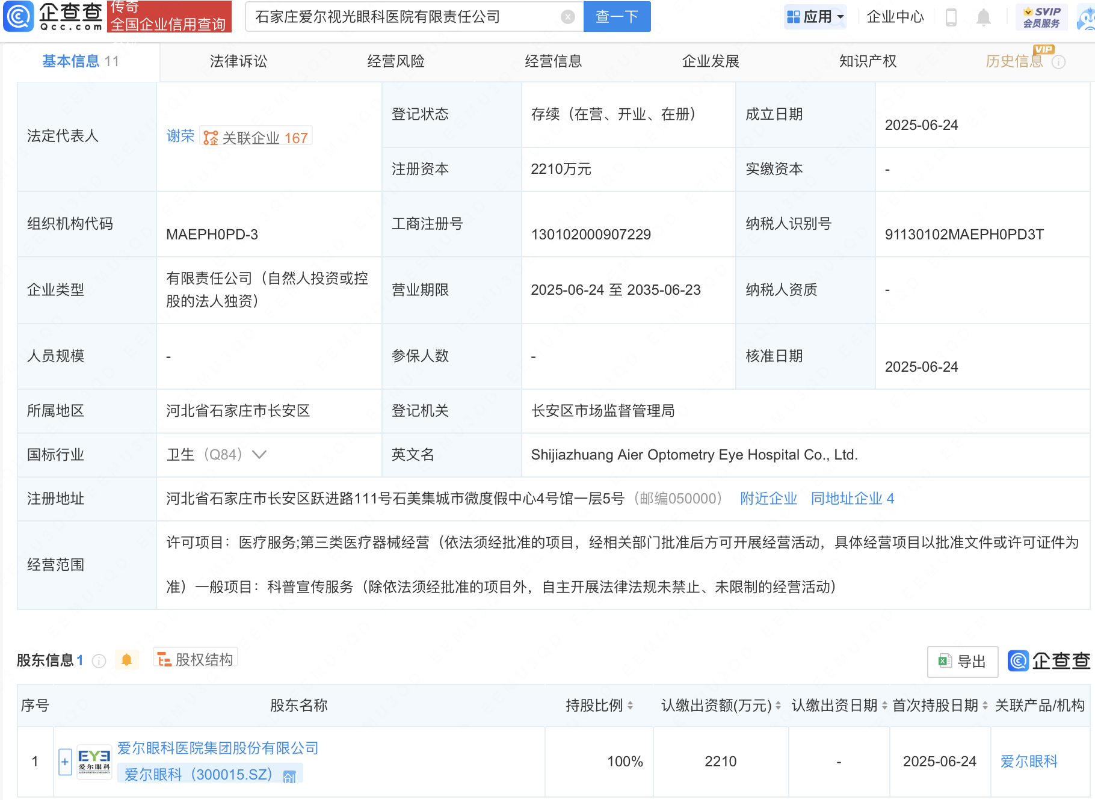Click the 爱尔眼科 EYE company logo
1095x800 pixels.
pos(94,762)
